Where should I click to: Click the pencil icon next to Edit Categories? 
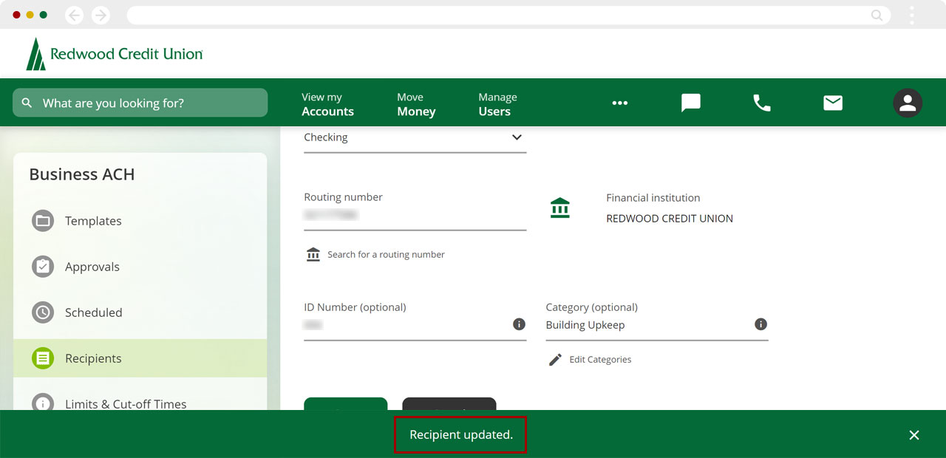tap(555, 360)
